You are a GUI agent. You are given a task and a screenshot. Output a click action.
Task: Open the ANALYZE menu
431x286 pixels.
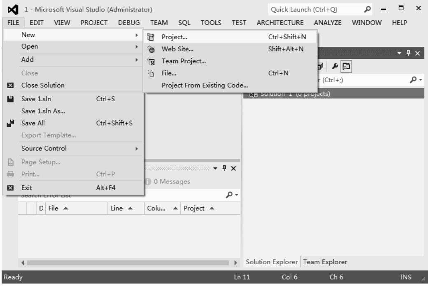pyautogui.click(x=328, y=23)
